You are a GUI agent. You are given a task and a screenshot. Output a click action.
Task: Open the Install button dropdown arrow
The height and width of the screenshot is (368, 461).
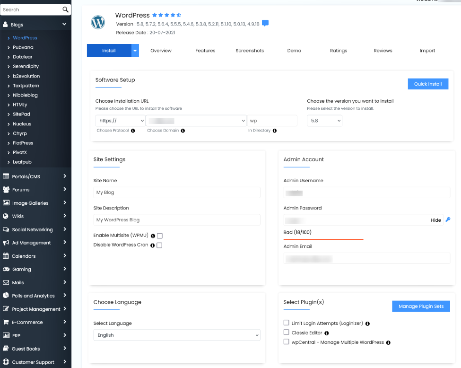135,51
